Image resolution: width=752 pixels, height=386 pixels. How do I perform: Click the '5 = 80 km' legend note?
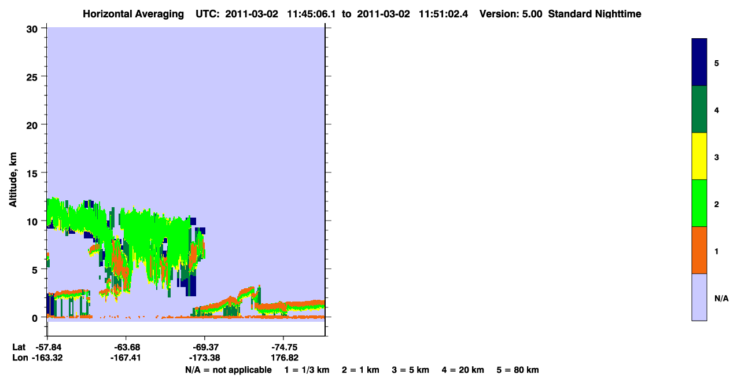pos(518,370)
